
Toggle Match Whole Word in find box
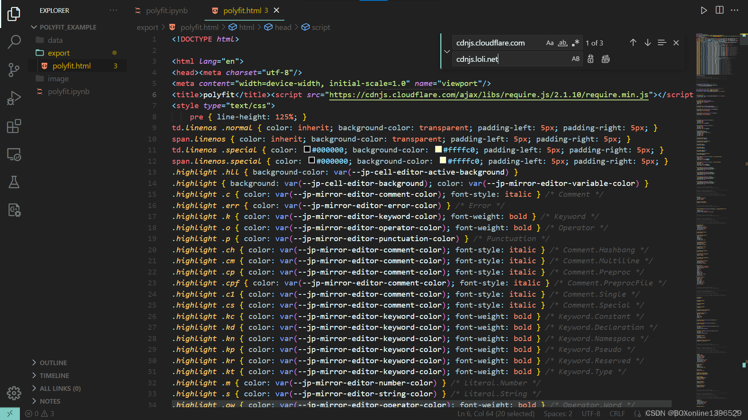(563, 43)
